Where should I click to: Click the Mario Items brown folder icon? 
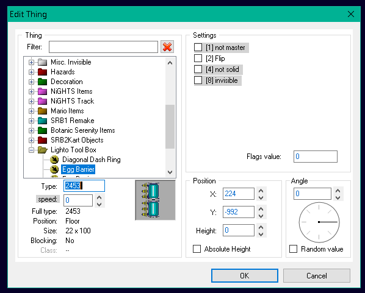click(x=42, y=111)
